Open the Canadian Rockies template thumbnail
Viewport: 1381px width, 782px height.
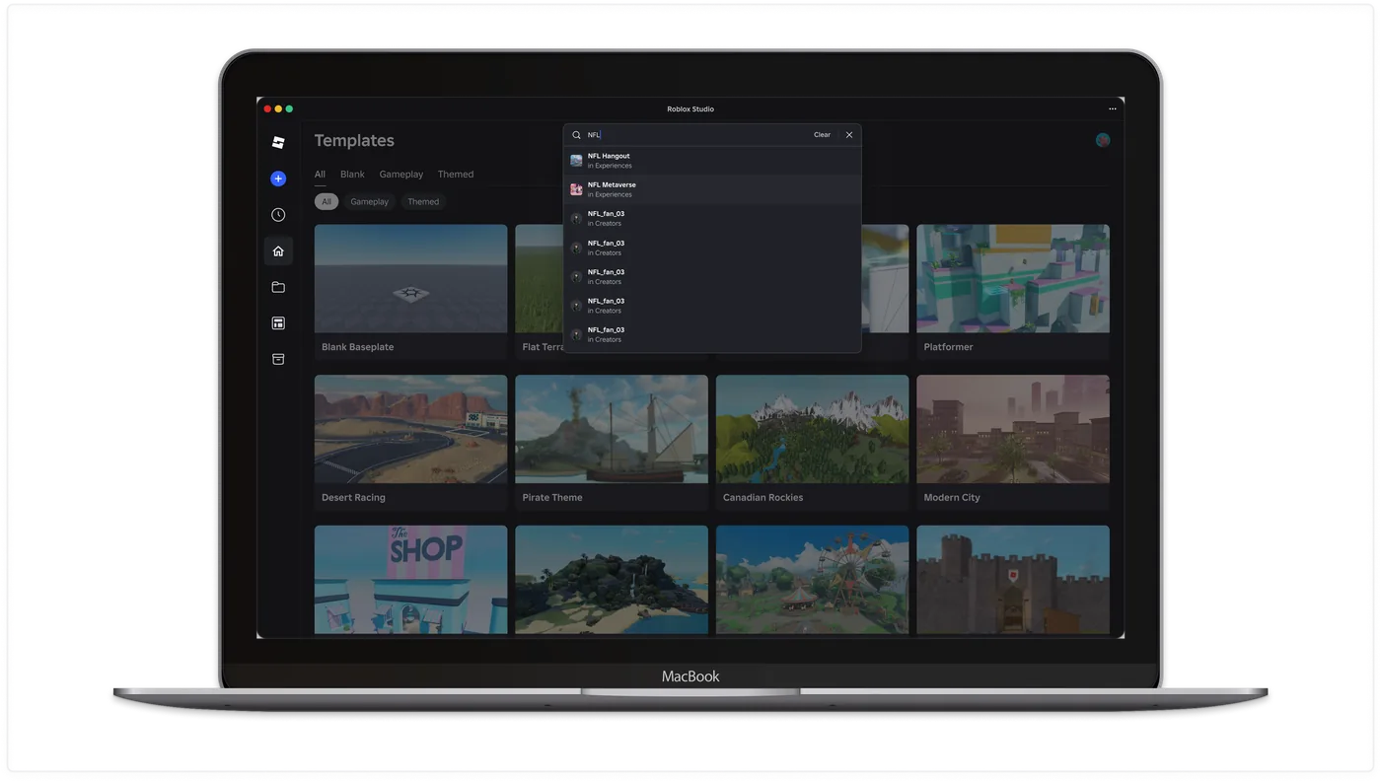coord(813,429)
